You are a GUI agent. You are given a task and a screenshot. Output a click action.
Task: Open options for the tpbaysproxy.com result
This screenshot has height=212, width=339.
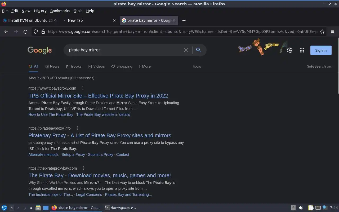pyautogui.click(x=83, y=88)
